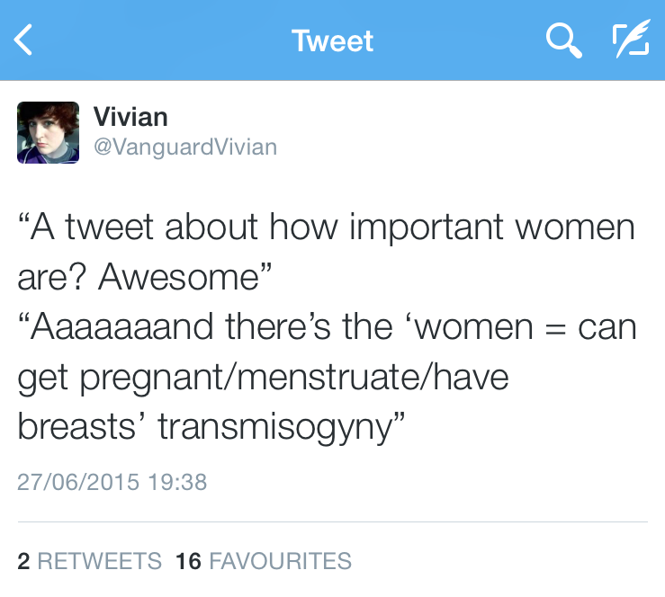Viewport: 665px width, 597px height.
Task: Click the pregnant/menstruate/have text line
Action: click(x=263, y=378)
